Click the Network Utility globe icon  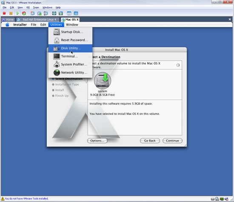tap(57, 72)
